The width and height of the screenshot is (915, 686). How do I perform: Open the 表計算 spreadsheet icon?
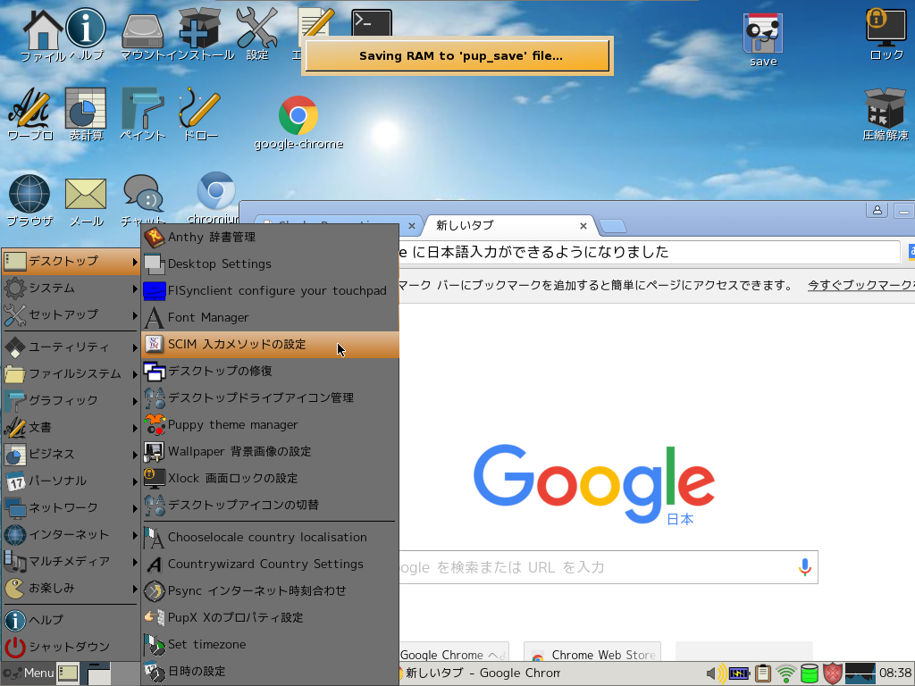[86, 114]
